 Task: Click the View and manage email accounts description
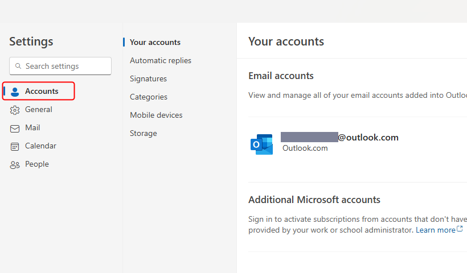tap(358, 95)
